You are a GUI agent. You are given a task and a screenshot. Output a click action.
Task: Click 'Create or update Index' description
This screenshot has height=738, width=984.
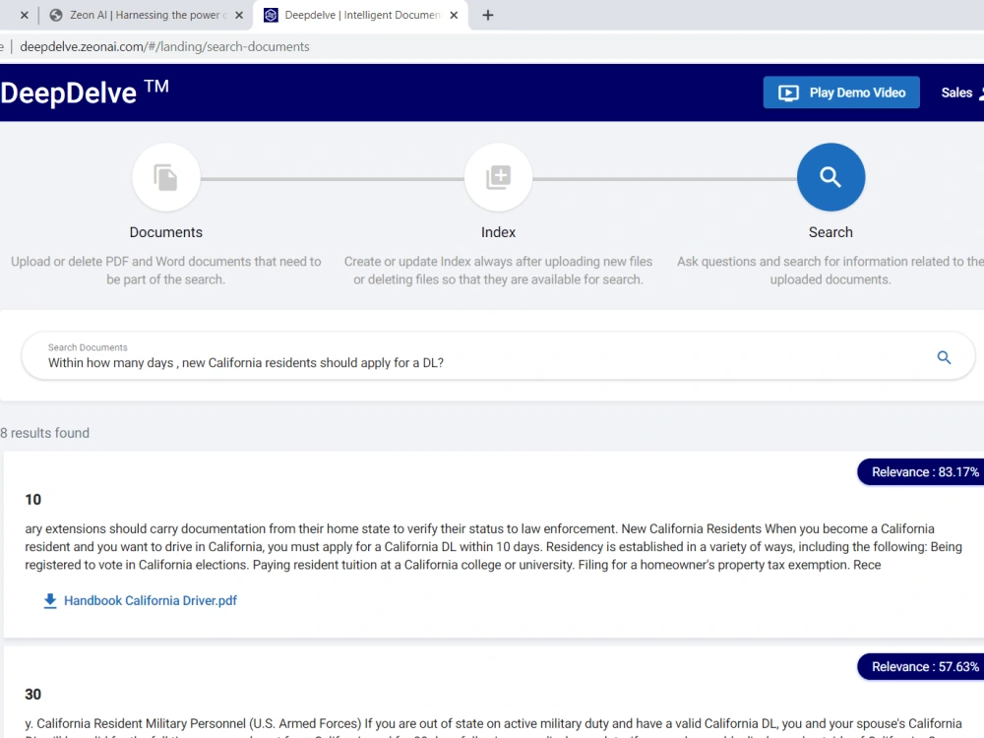click(498, 271)
